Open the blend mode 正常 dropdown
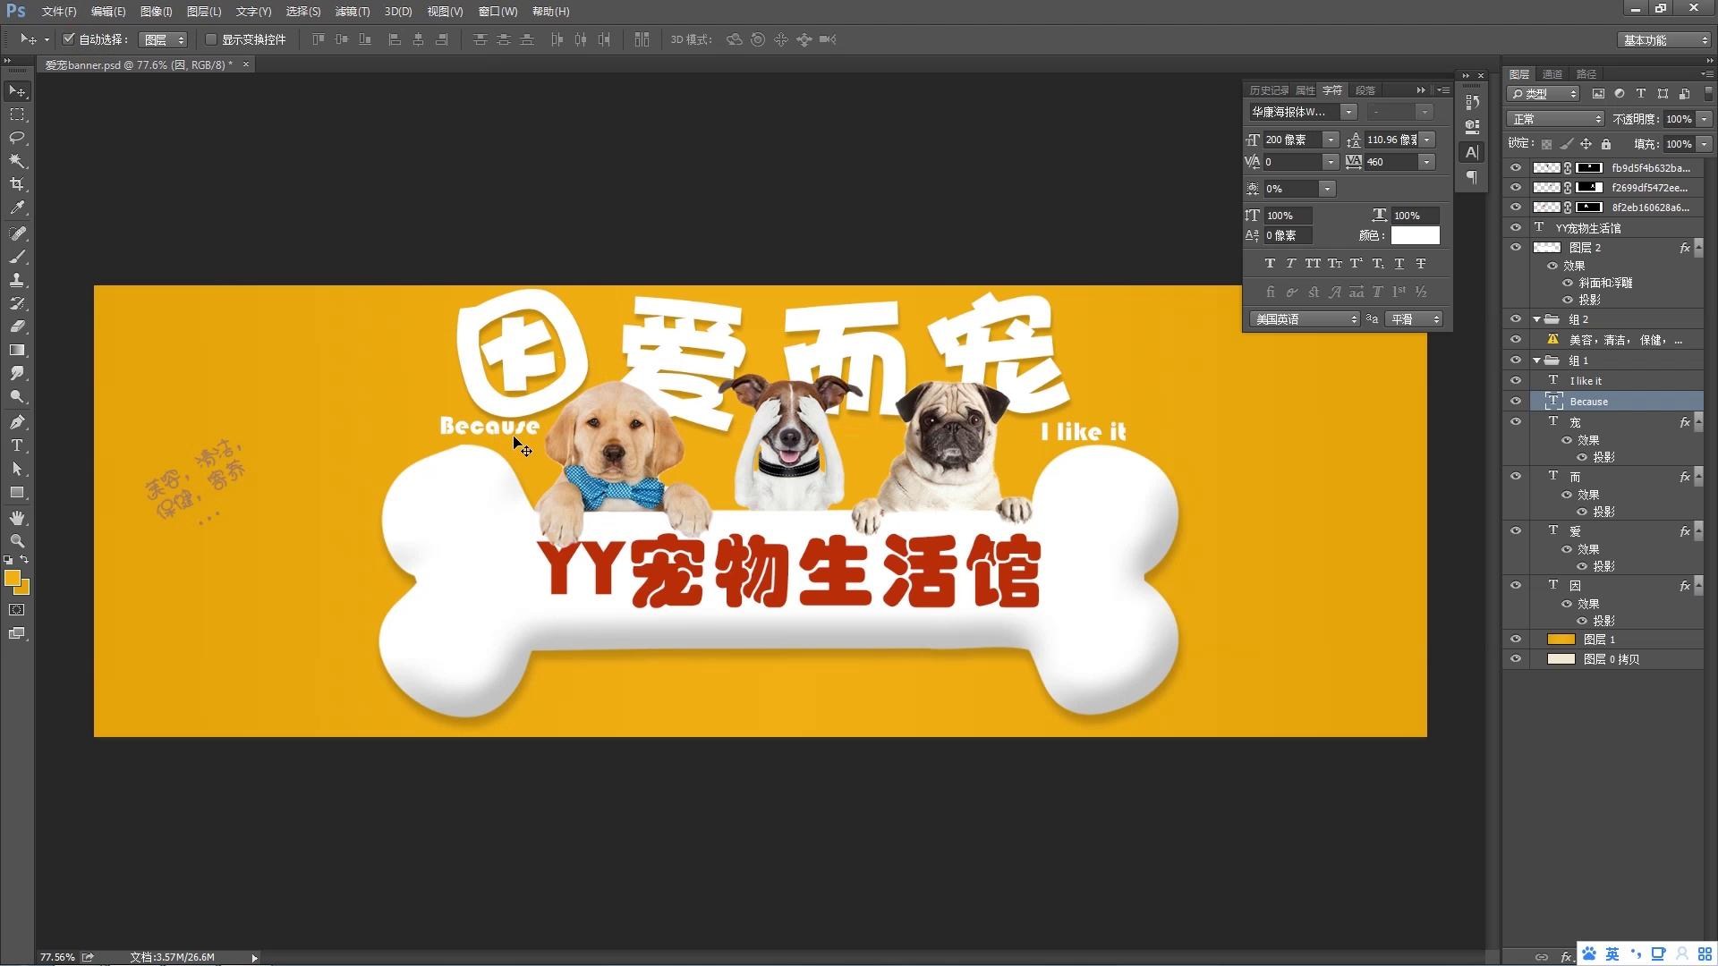This screenshot has width=1718, height=966. click(x=1555, y=119)
